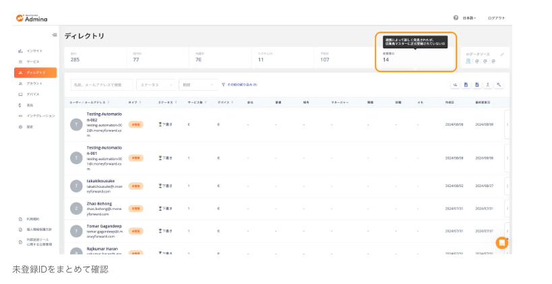The image size is (552, 284).
Task: Open the row menu for Testing-Automation-002
Action: point(508,125)
